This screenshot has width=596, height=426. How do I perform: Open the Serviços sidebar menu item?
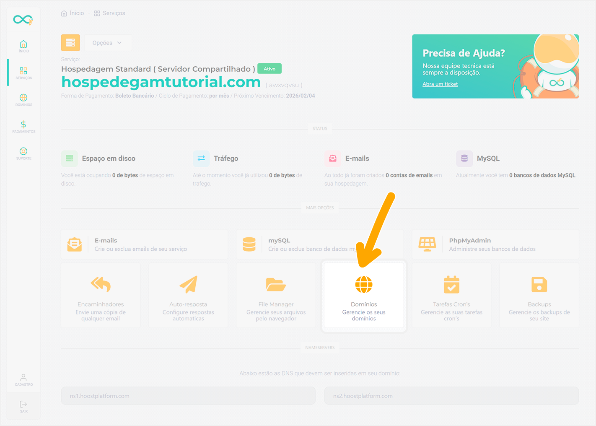click(23, 73)
